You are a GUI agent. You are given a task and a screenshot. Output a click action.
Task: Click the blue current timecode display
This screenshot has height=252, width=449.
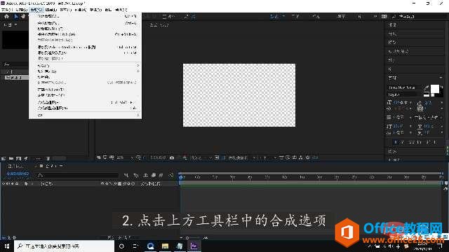coord(18,174)
